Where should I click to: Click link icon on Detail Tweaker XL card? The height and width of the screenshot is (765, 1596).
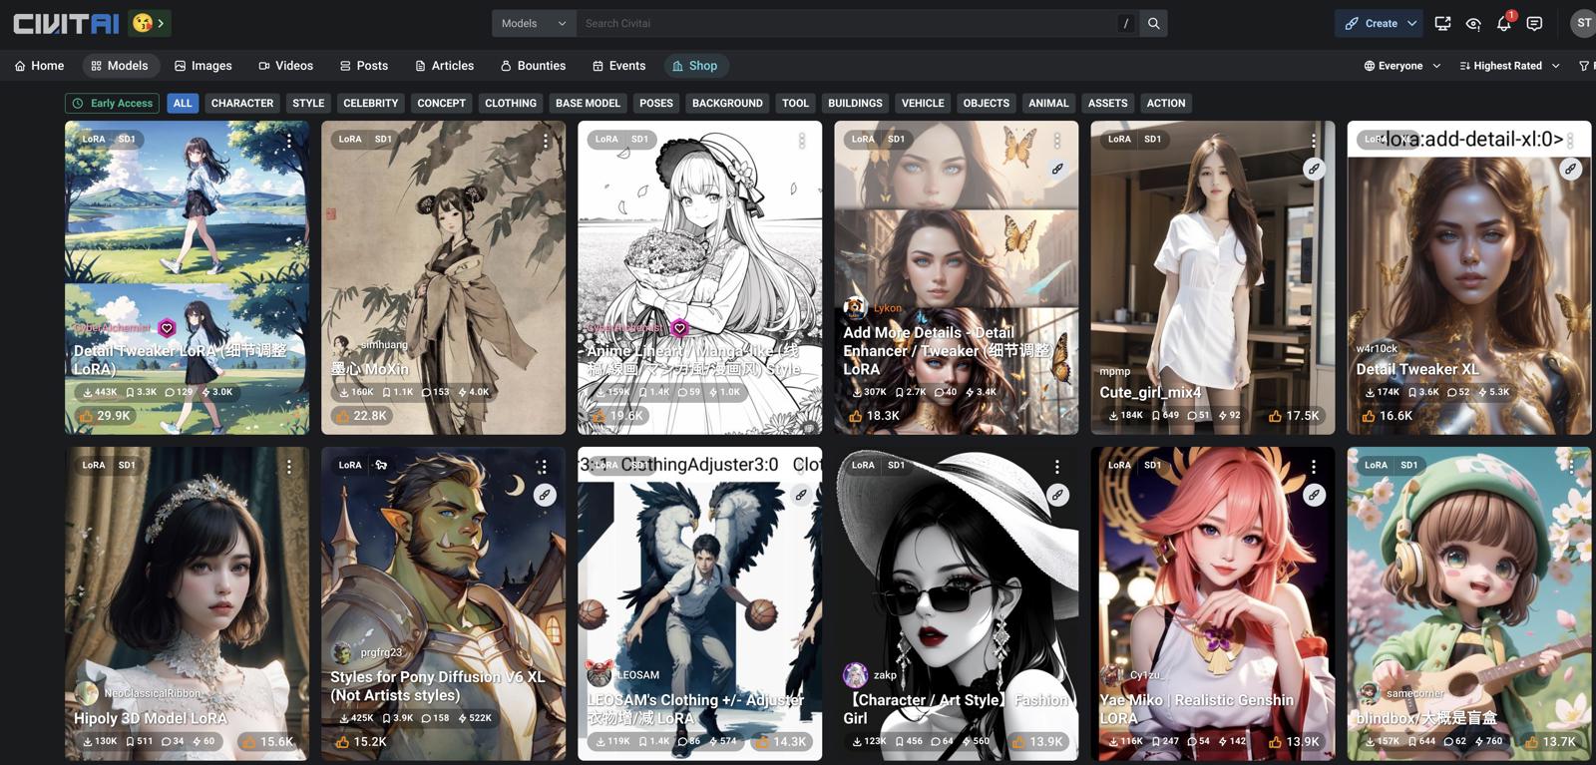(x=1570, y=169)
